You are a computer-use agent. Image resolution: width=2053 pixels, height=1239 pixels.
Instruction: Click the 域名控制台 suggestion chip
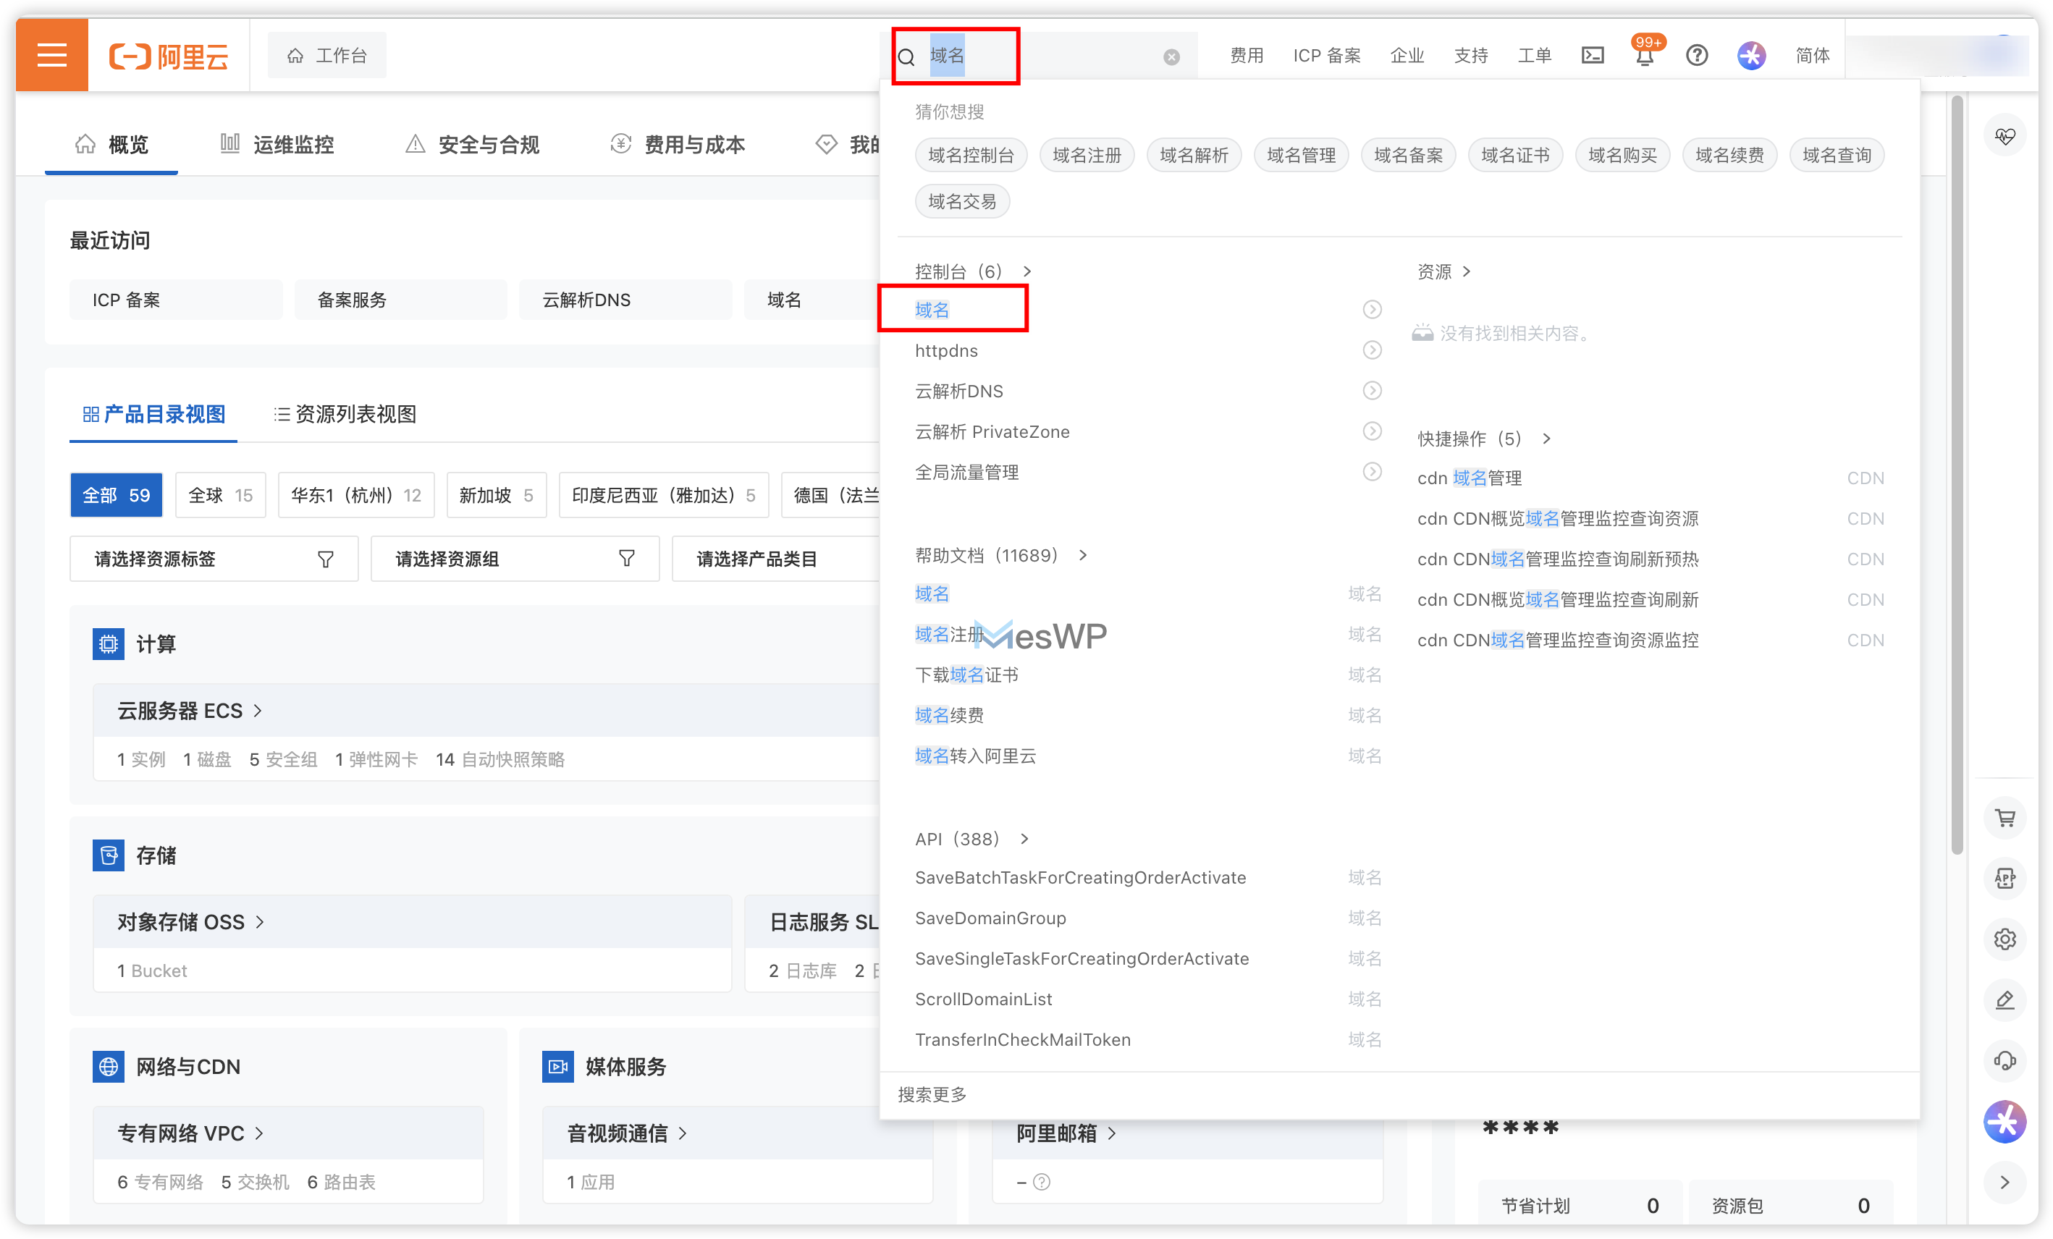pyautogui.click(x=971, y=155)
